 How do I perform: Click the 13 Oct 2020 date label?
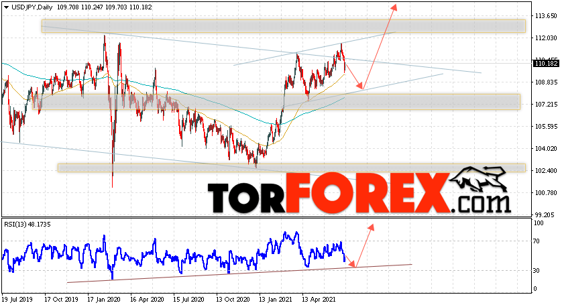coord(233,300)
